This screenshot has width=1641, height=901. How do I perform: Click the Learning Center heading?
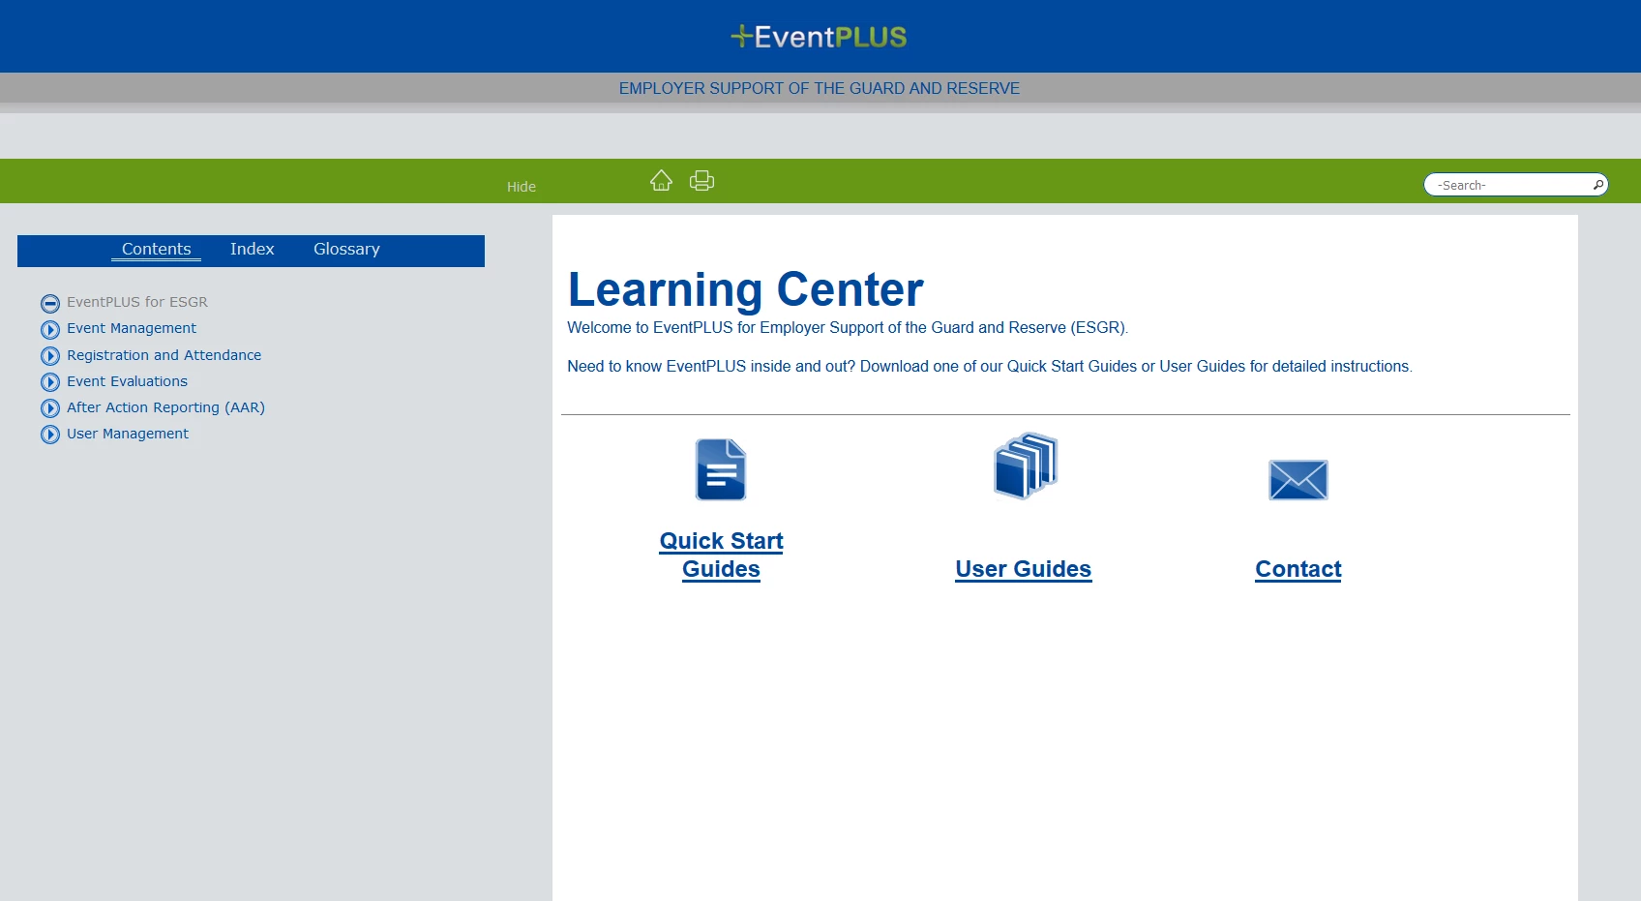745,289
